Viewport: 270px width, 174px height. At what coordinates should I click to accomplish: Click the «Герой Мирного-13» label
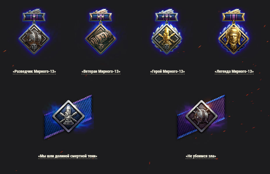coord(168,72)
